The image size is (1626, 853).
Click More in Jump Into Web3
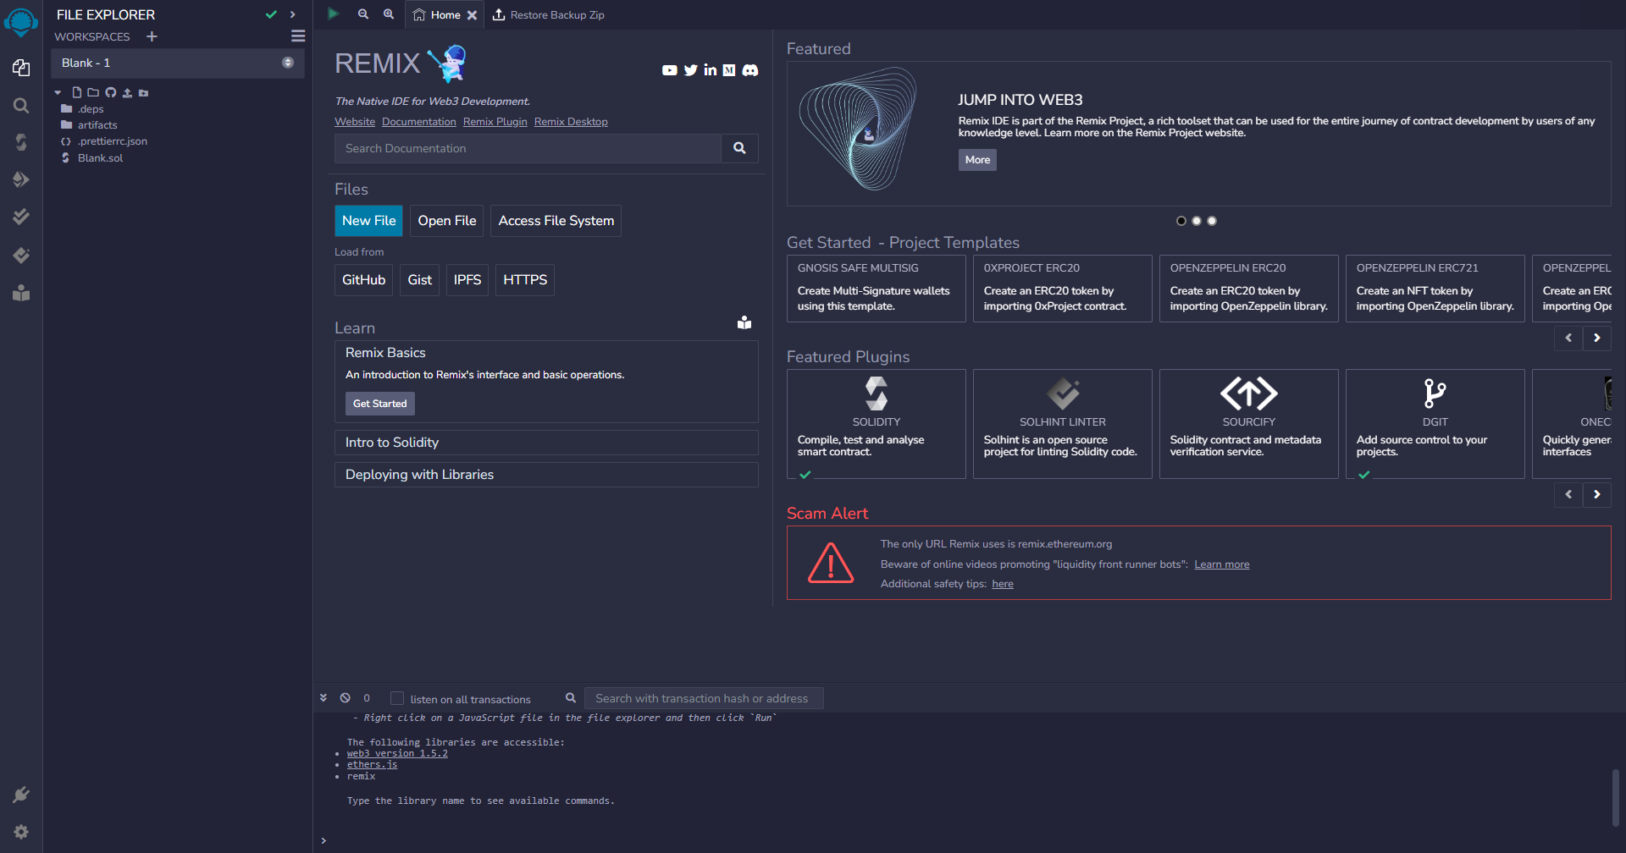977,160
